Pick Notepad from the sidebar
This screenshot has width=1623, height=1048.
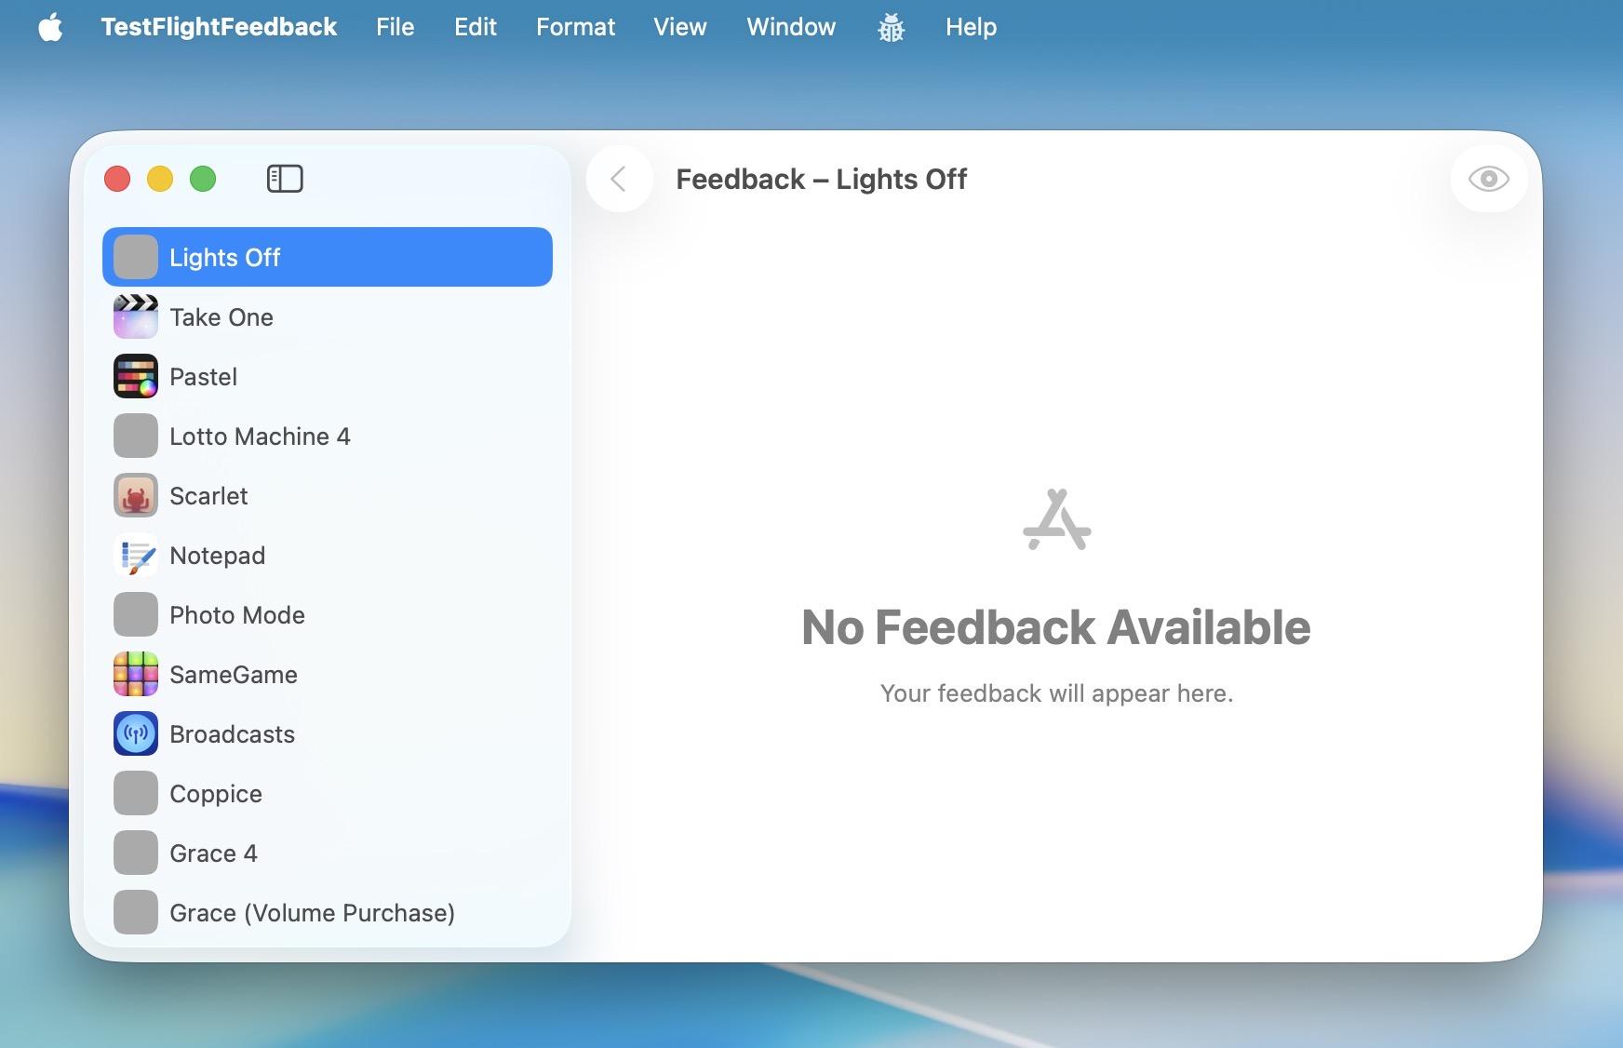pyautogui.click(x=328, y=556)
